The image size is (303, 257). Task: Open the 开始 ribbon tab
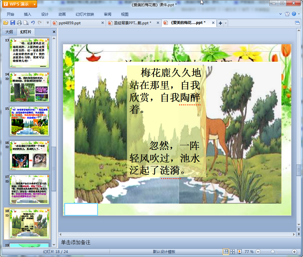[x=10, y=14]
